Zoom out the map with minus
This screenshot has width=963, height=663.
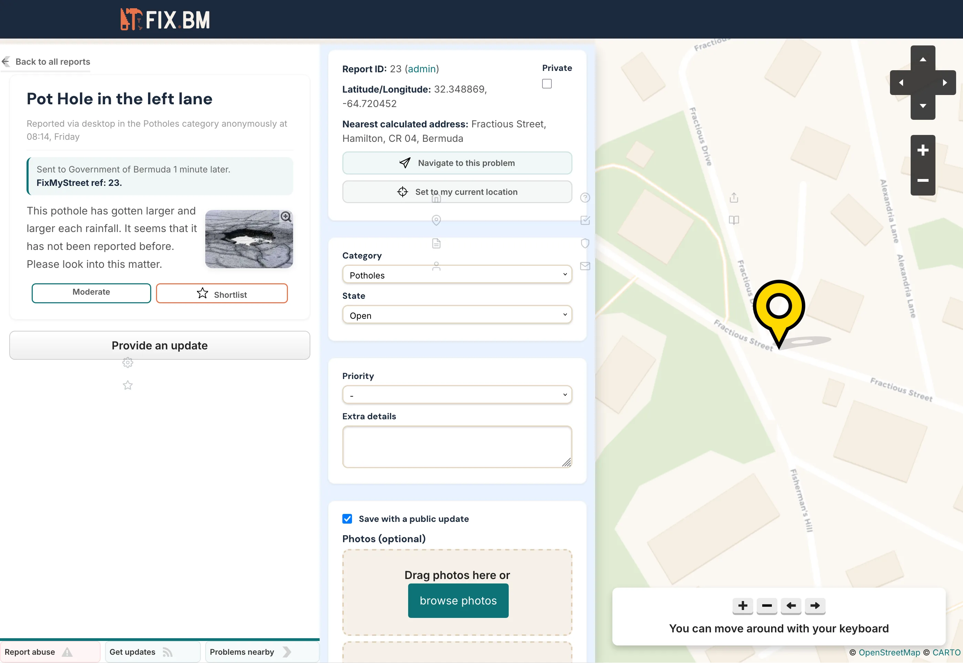pyautogui.click(x=922, y=180)
